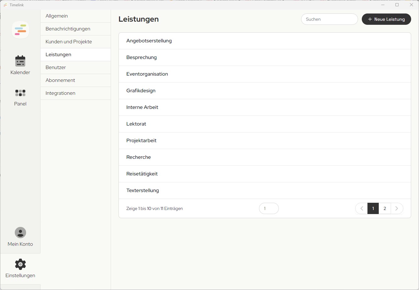Go to next page with right chevron
Image resolution: width=419 pixels, height=290 pixels.
pos(397,208)
